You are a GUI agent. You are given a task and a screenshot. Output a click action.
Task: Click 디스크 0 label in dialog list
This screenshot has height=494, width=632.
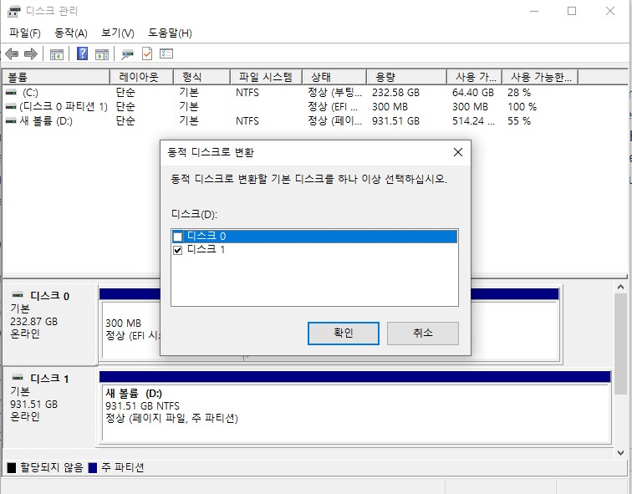[206, 236]
